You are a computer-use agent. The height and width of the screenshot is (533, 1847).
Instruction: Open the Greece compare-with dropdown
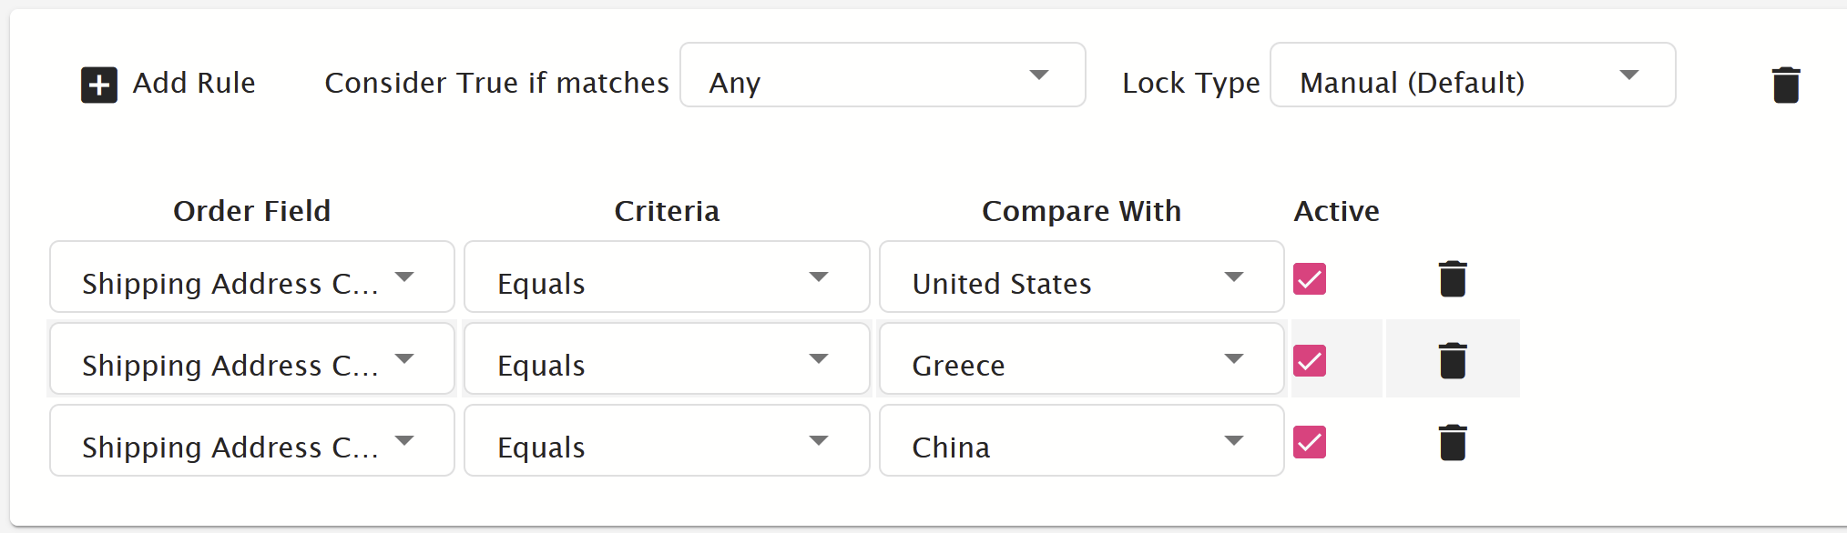(x=1081, y=358)
